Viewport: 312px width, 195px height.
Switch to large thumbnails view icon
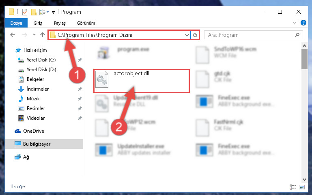[x=302, y=187]
